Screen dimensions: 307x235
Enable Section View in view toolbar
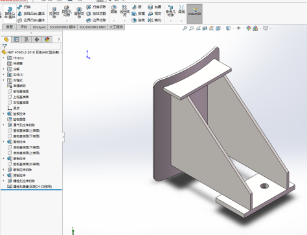(205, 28)
